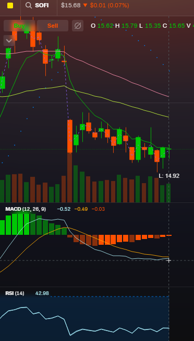Click the MACD signal value -0.49
The width and height of the screenshot is (194, 341).
[x=81, y=209]
